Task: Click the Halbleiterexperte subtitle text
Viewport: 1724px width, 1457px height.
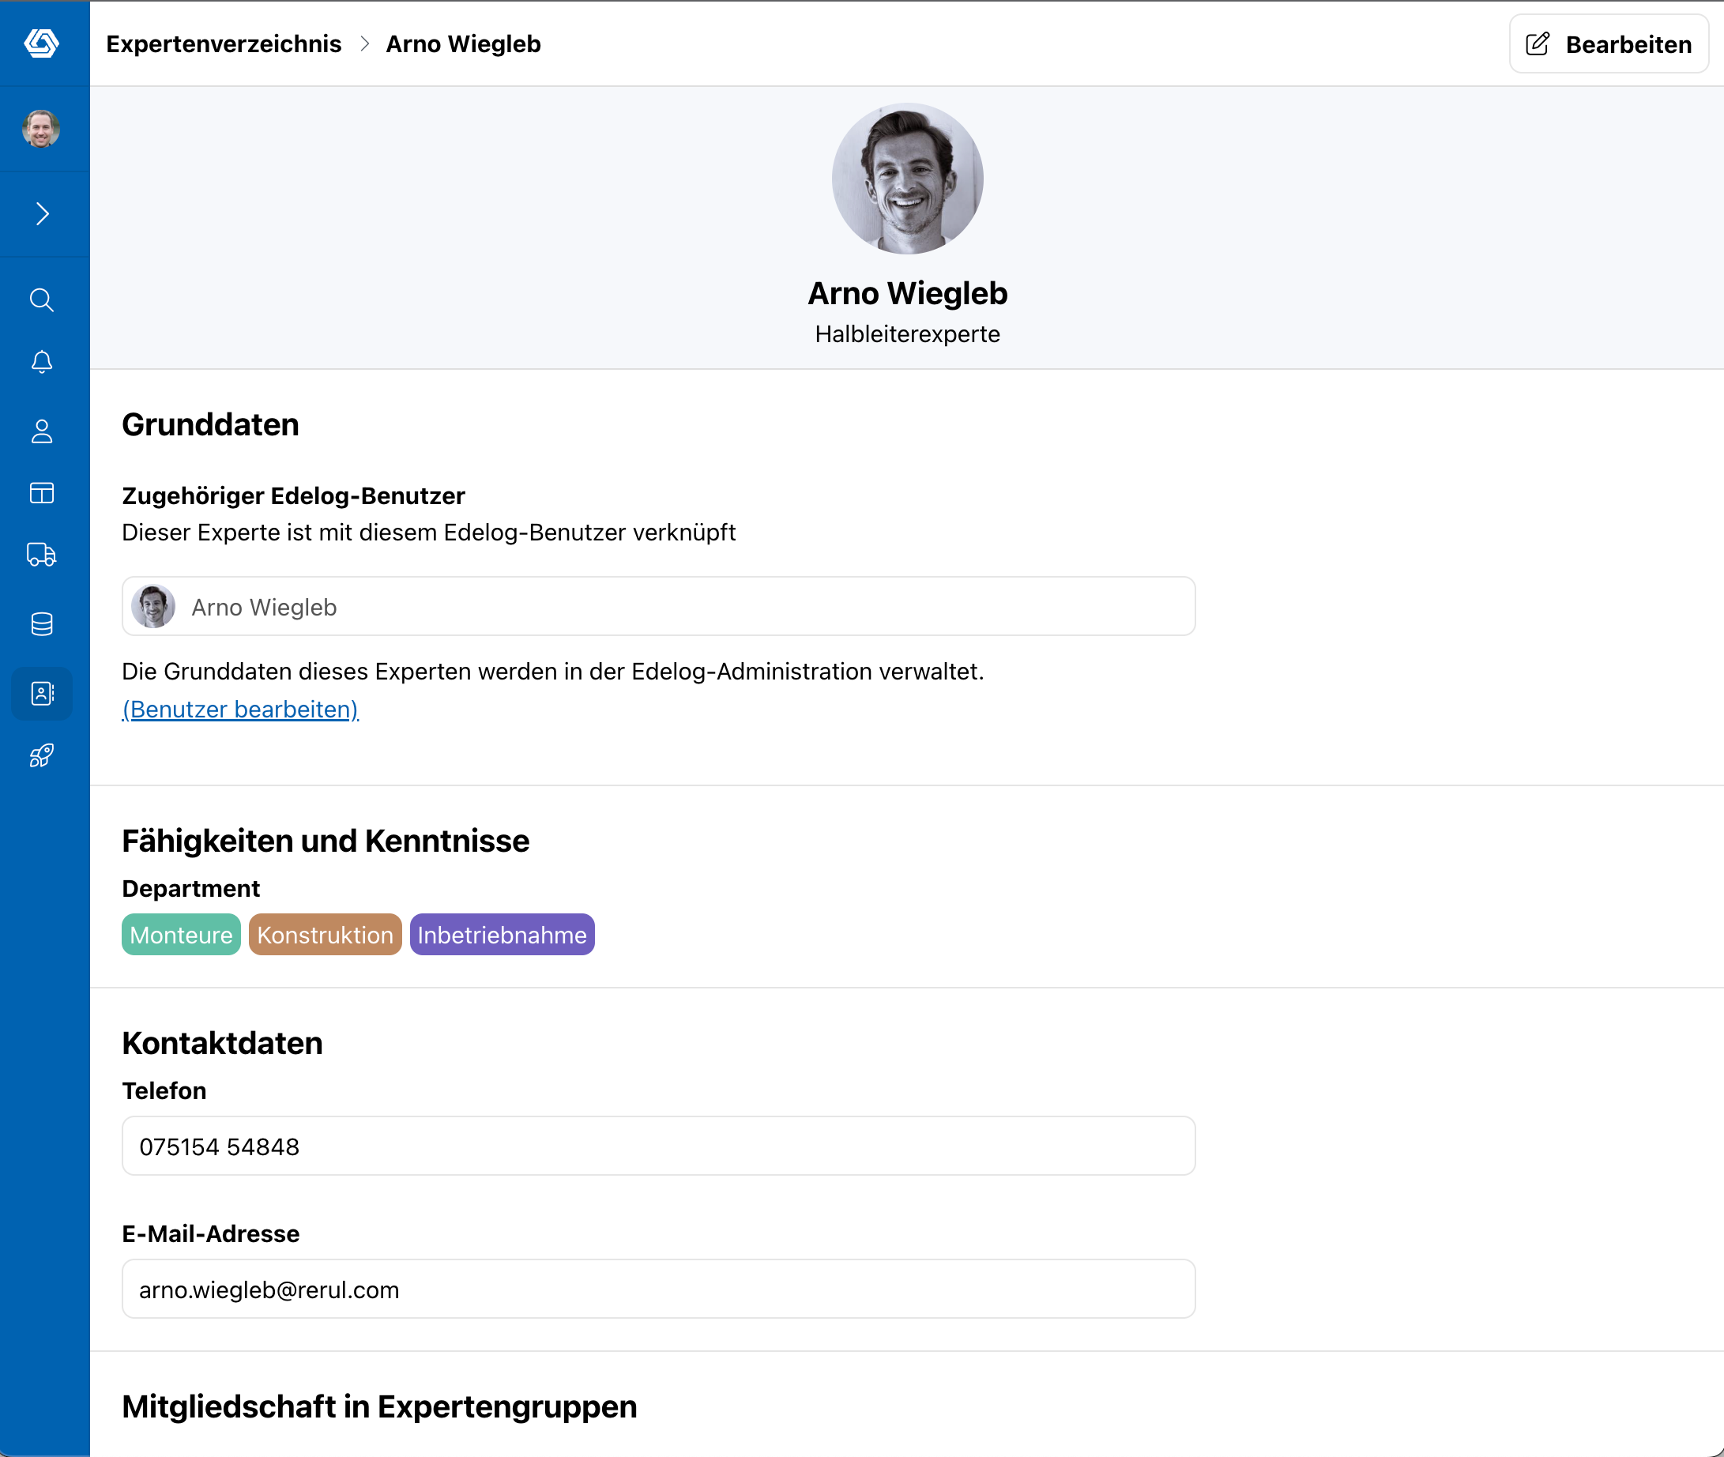Action: [907, 333]
